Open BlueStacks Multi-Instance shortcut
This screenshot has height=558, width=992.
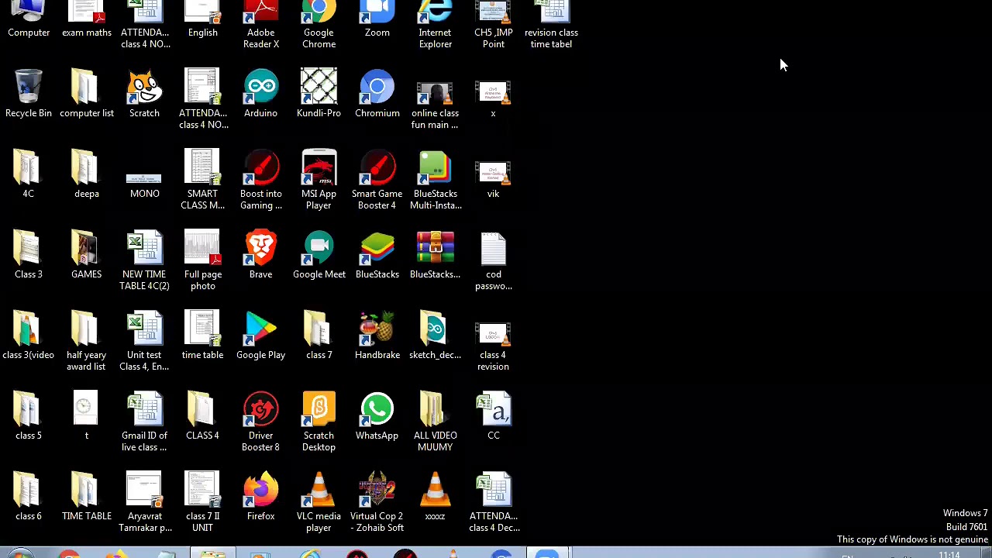pyautogui.click(x=435, y=180)
